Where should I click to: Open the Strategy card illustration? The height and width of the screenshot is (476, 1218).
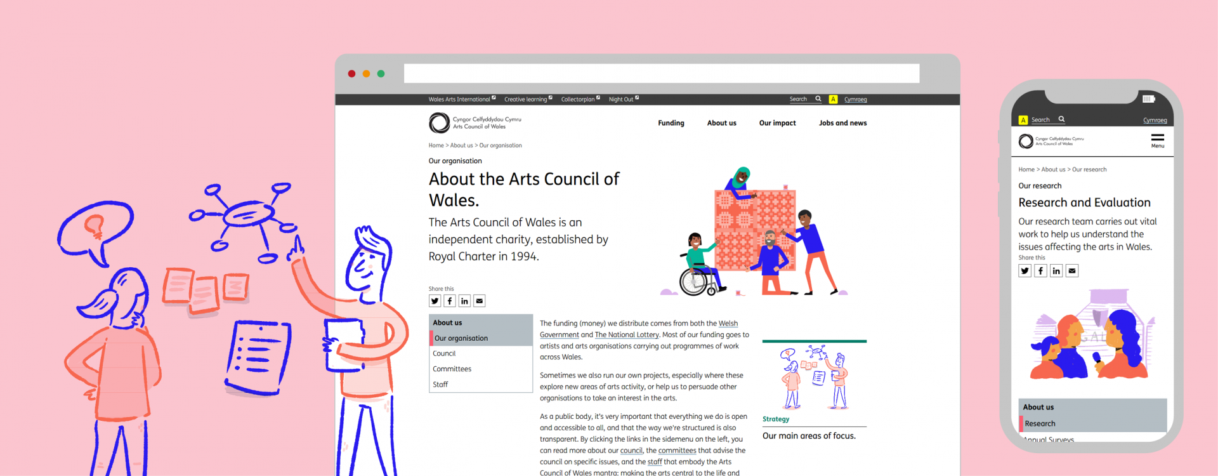814,377
